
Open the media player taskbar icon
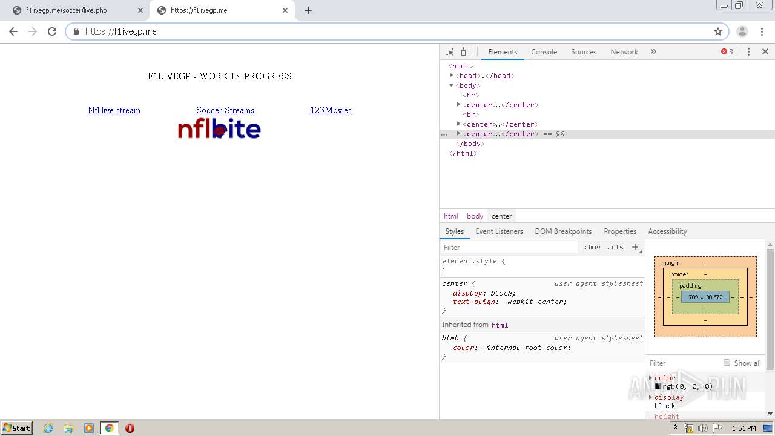click(x=89, y=428)
